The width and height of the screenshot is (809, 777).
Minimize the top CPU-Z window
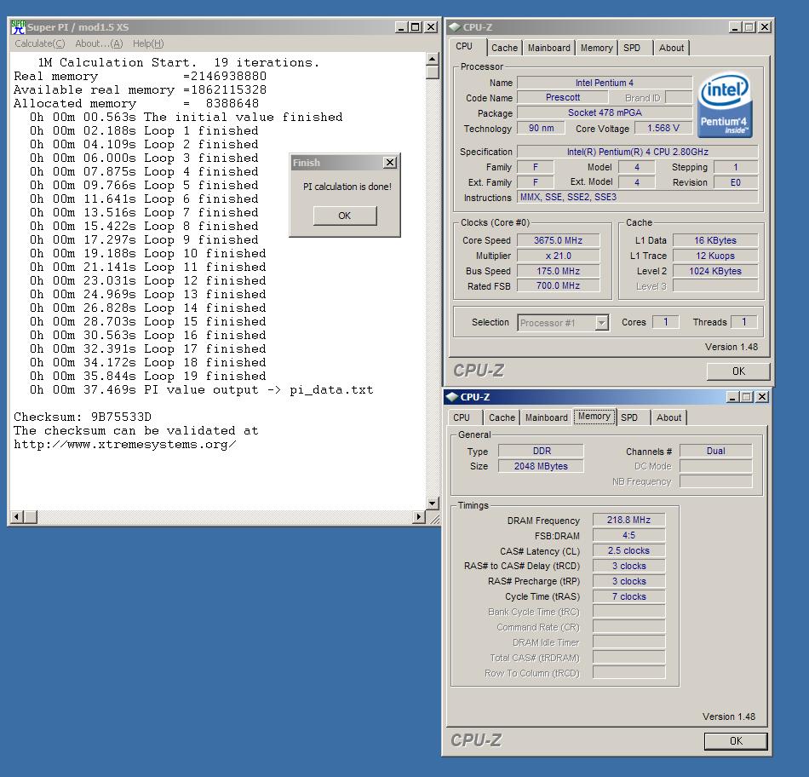(x=736, y=27)
